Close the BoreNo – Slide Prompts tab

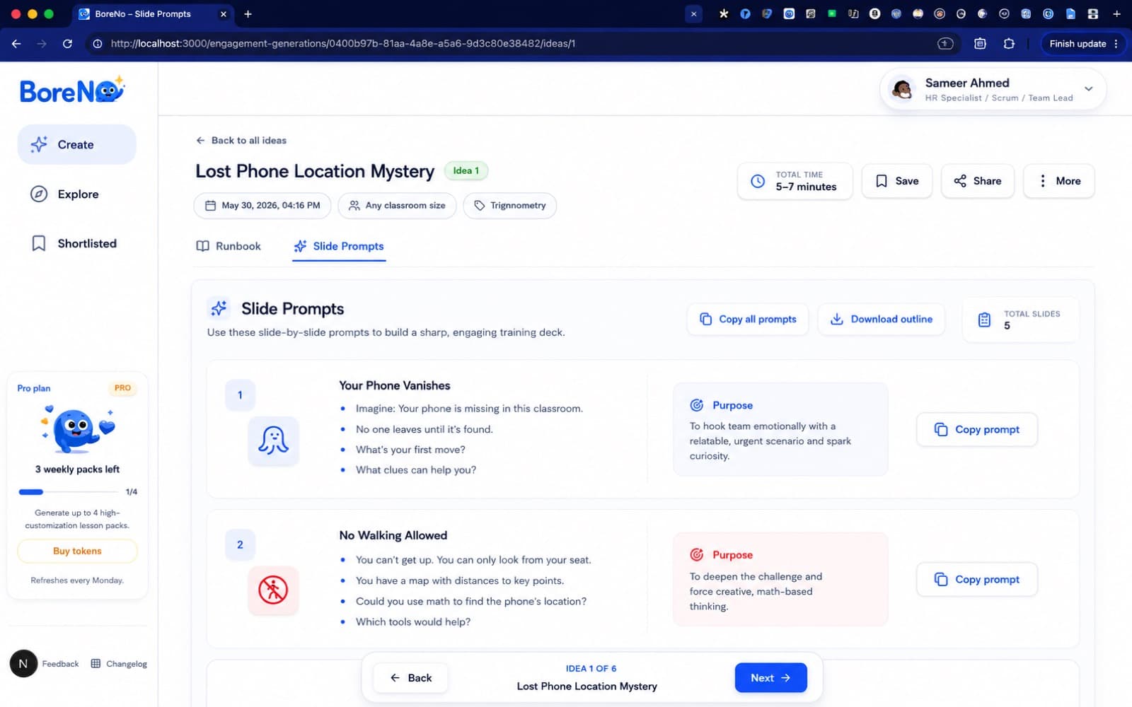coord(224,14)
